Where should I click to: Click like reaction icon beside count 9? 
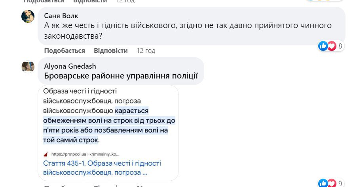[323, 183]
